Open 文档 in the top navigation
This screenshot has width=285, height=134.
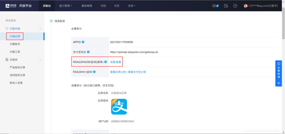click(103, 6)
